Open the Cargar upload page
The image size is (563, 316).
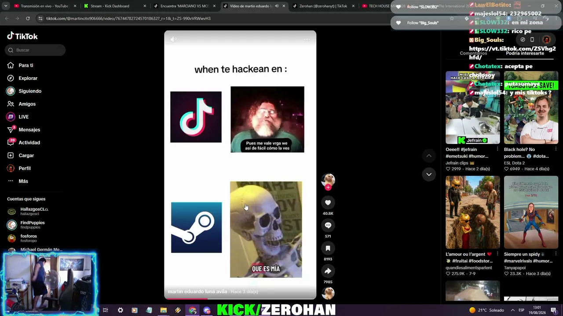[x=20, y=155]
